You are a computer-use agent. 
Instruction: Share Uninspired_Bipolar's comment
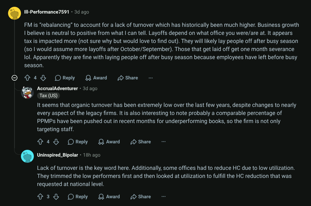[x=141, y=197]
